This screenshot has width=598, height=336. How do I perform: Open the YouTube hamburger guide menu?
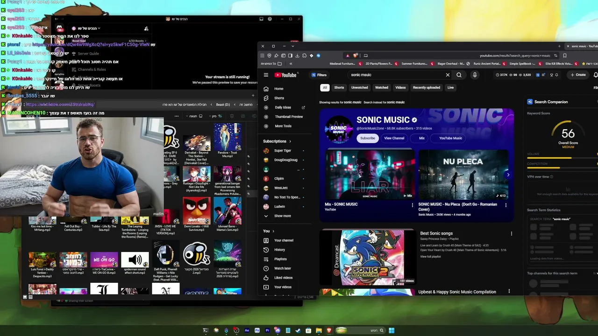tap(266, 75)
